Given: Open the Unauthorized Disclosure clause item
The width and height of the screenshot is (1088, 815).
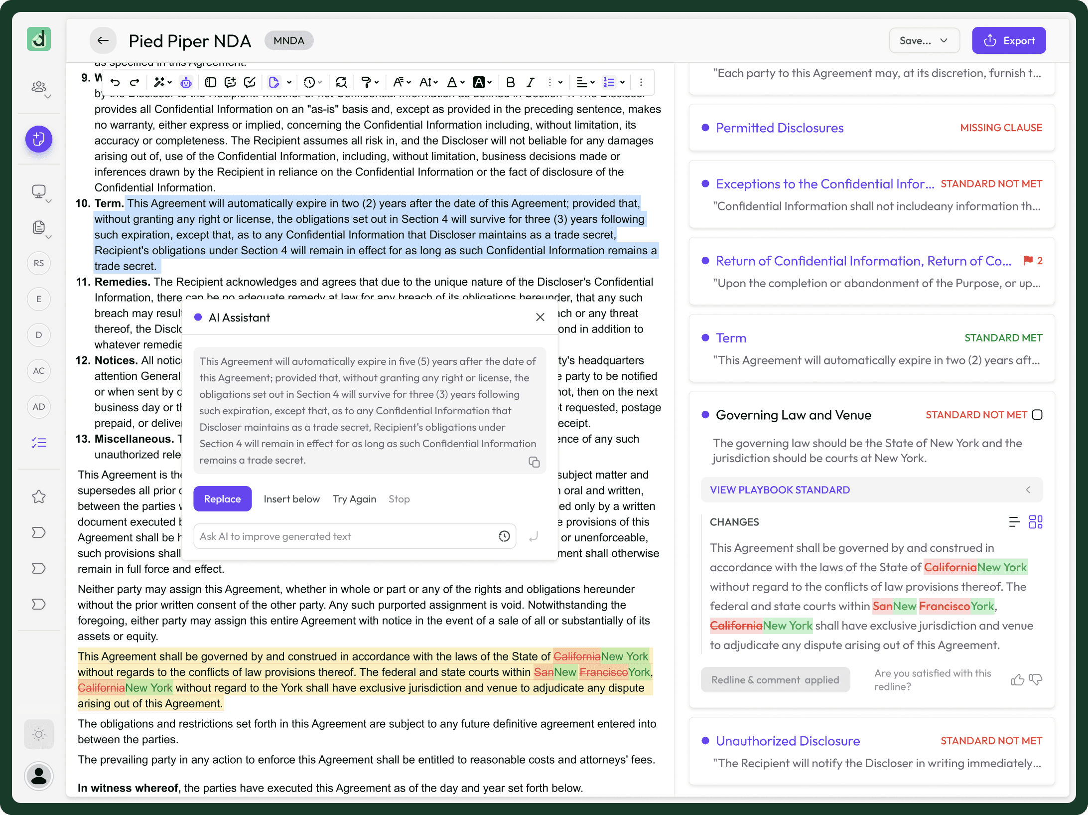Looking at the screenshot, I should coord(788,741).
